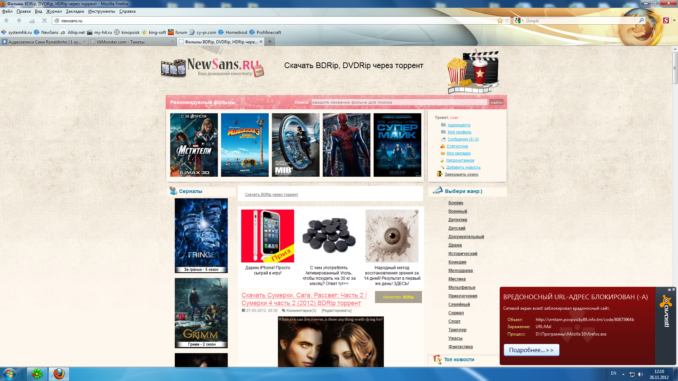Screen dimensions: 678x381
Task: Open the Комедия genre link
Action: tap(457, 262)
